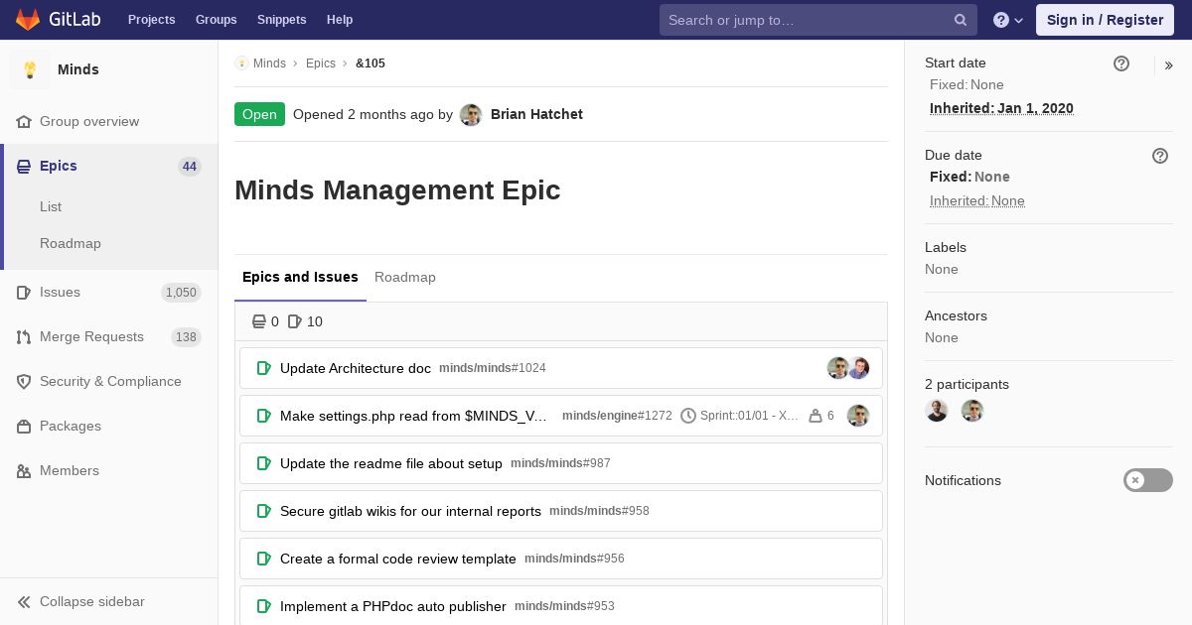Click the Inherited: Jan 1, 2020 start date

tap(1001, 109)
